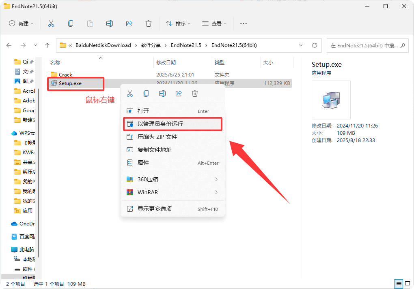Expand the 新建 dropdown
This screenshot has width=414, height=289.
(21, 23)
